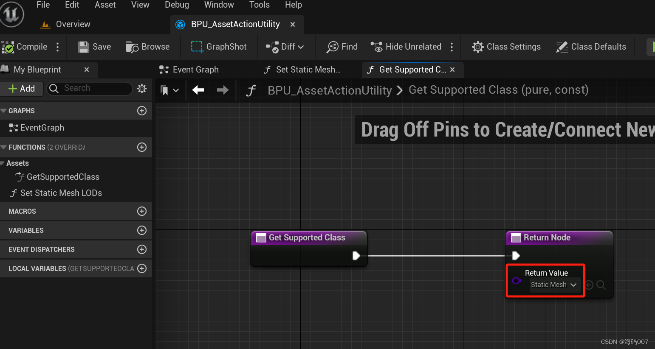Viewport: 655px width, 349px height.
Task: Select EventGraph in the graphs list
Action: 37,128
